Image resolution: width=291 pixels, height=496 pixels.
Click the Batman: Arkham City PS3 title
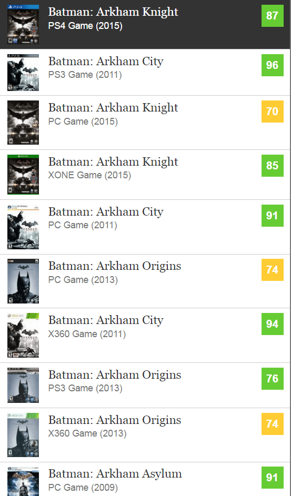click(106, 61)
